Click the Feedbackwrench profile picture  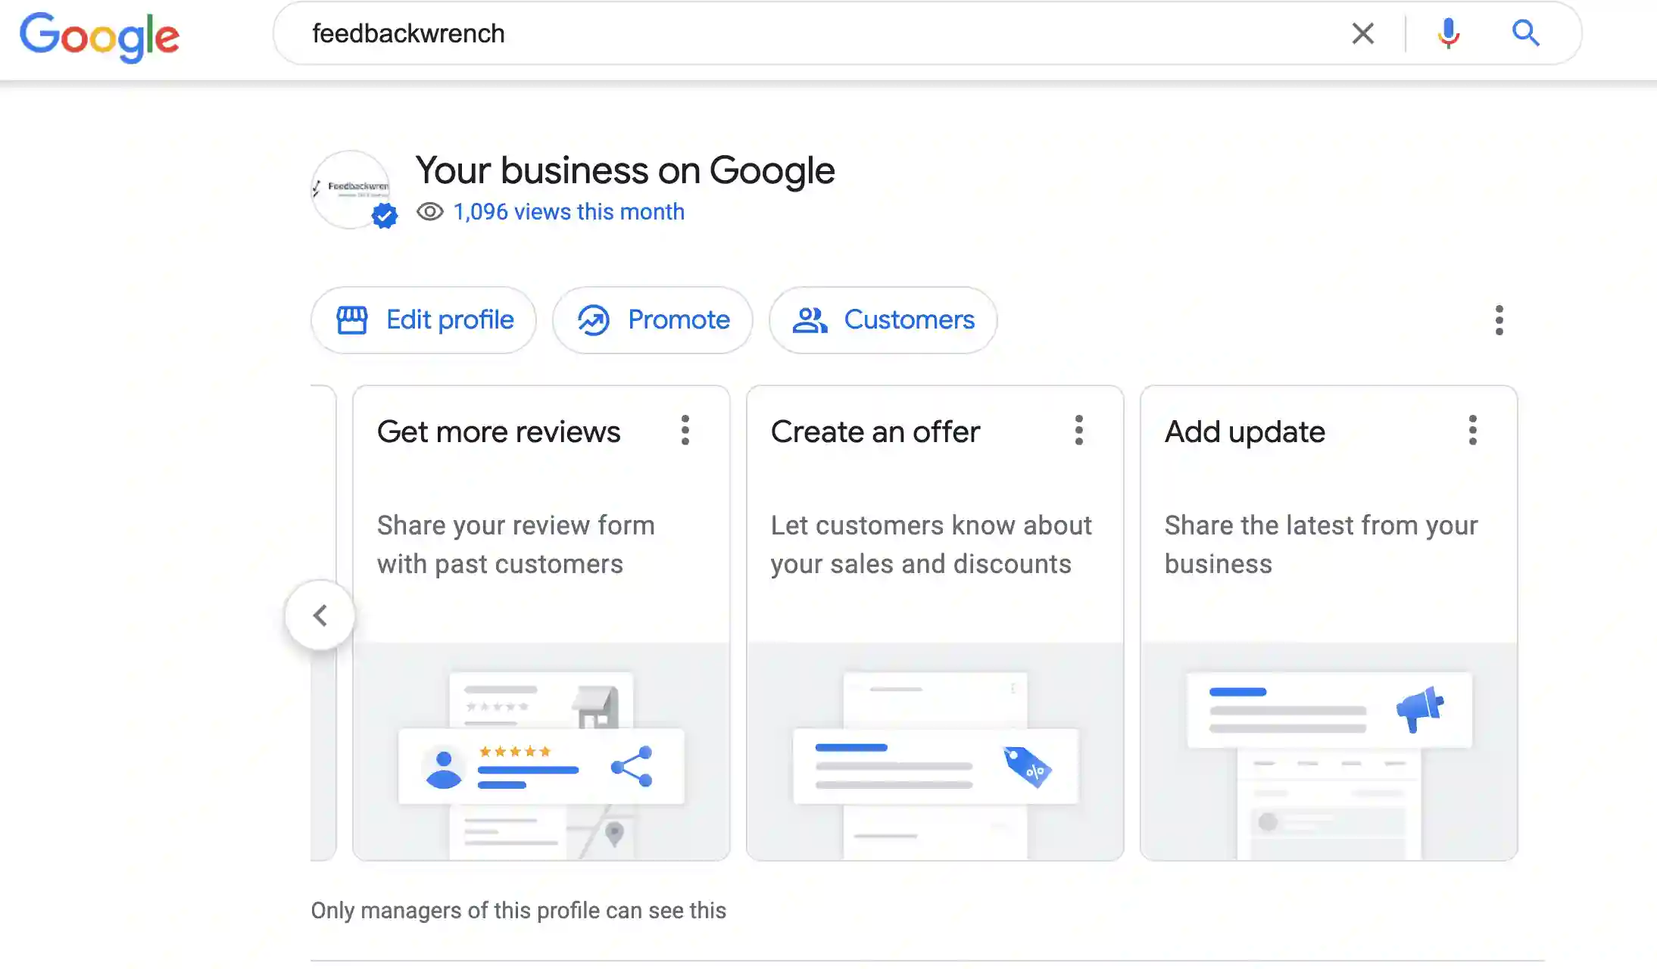coord(351,187)
